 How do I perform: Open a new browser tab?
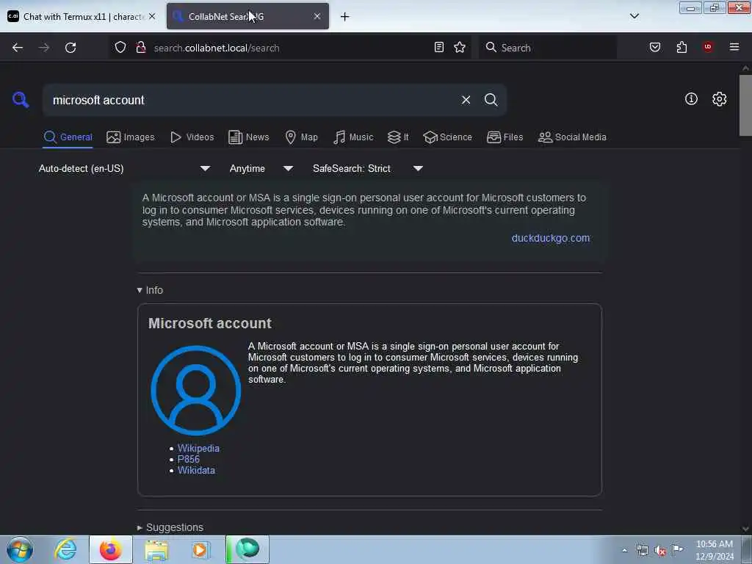click(x=345, y=17)
